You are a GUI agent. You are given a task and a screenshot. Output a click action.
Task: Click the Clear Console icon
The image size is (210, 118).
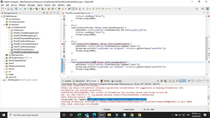pos(170,81)
